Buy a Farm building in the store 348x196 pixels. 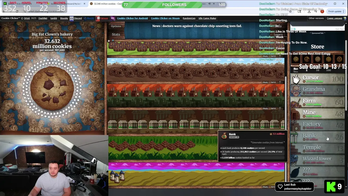(x=318, y=102)
